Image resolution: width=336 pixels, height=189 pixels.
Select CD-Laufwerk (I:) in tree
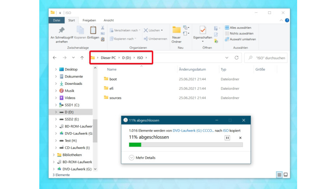point(77,148)
